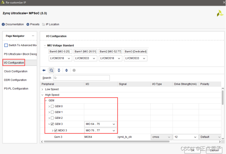Click the OK button
Screen dimensions: 226x154
point(193,150)
